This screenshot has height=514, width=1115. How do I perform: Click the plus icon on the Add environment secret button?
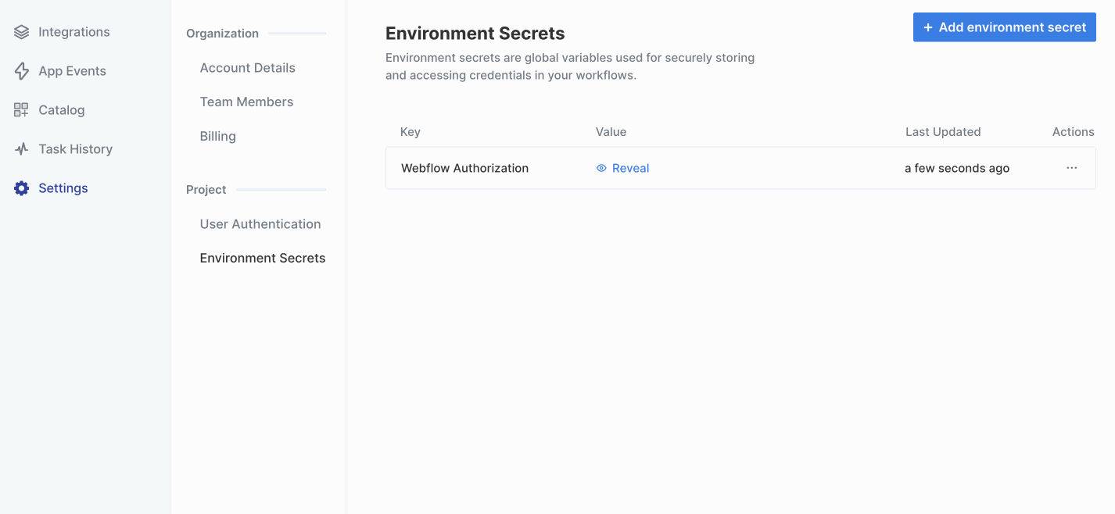click(928, 27)
